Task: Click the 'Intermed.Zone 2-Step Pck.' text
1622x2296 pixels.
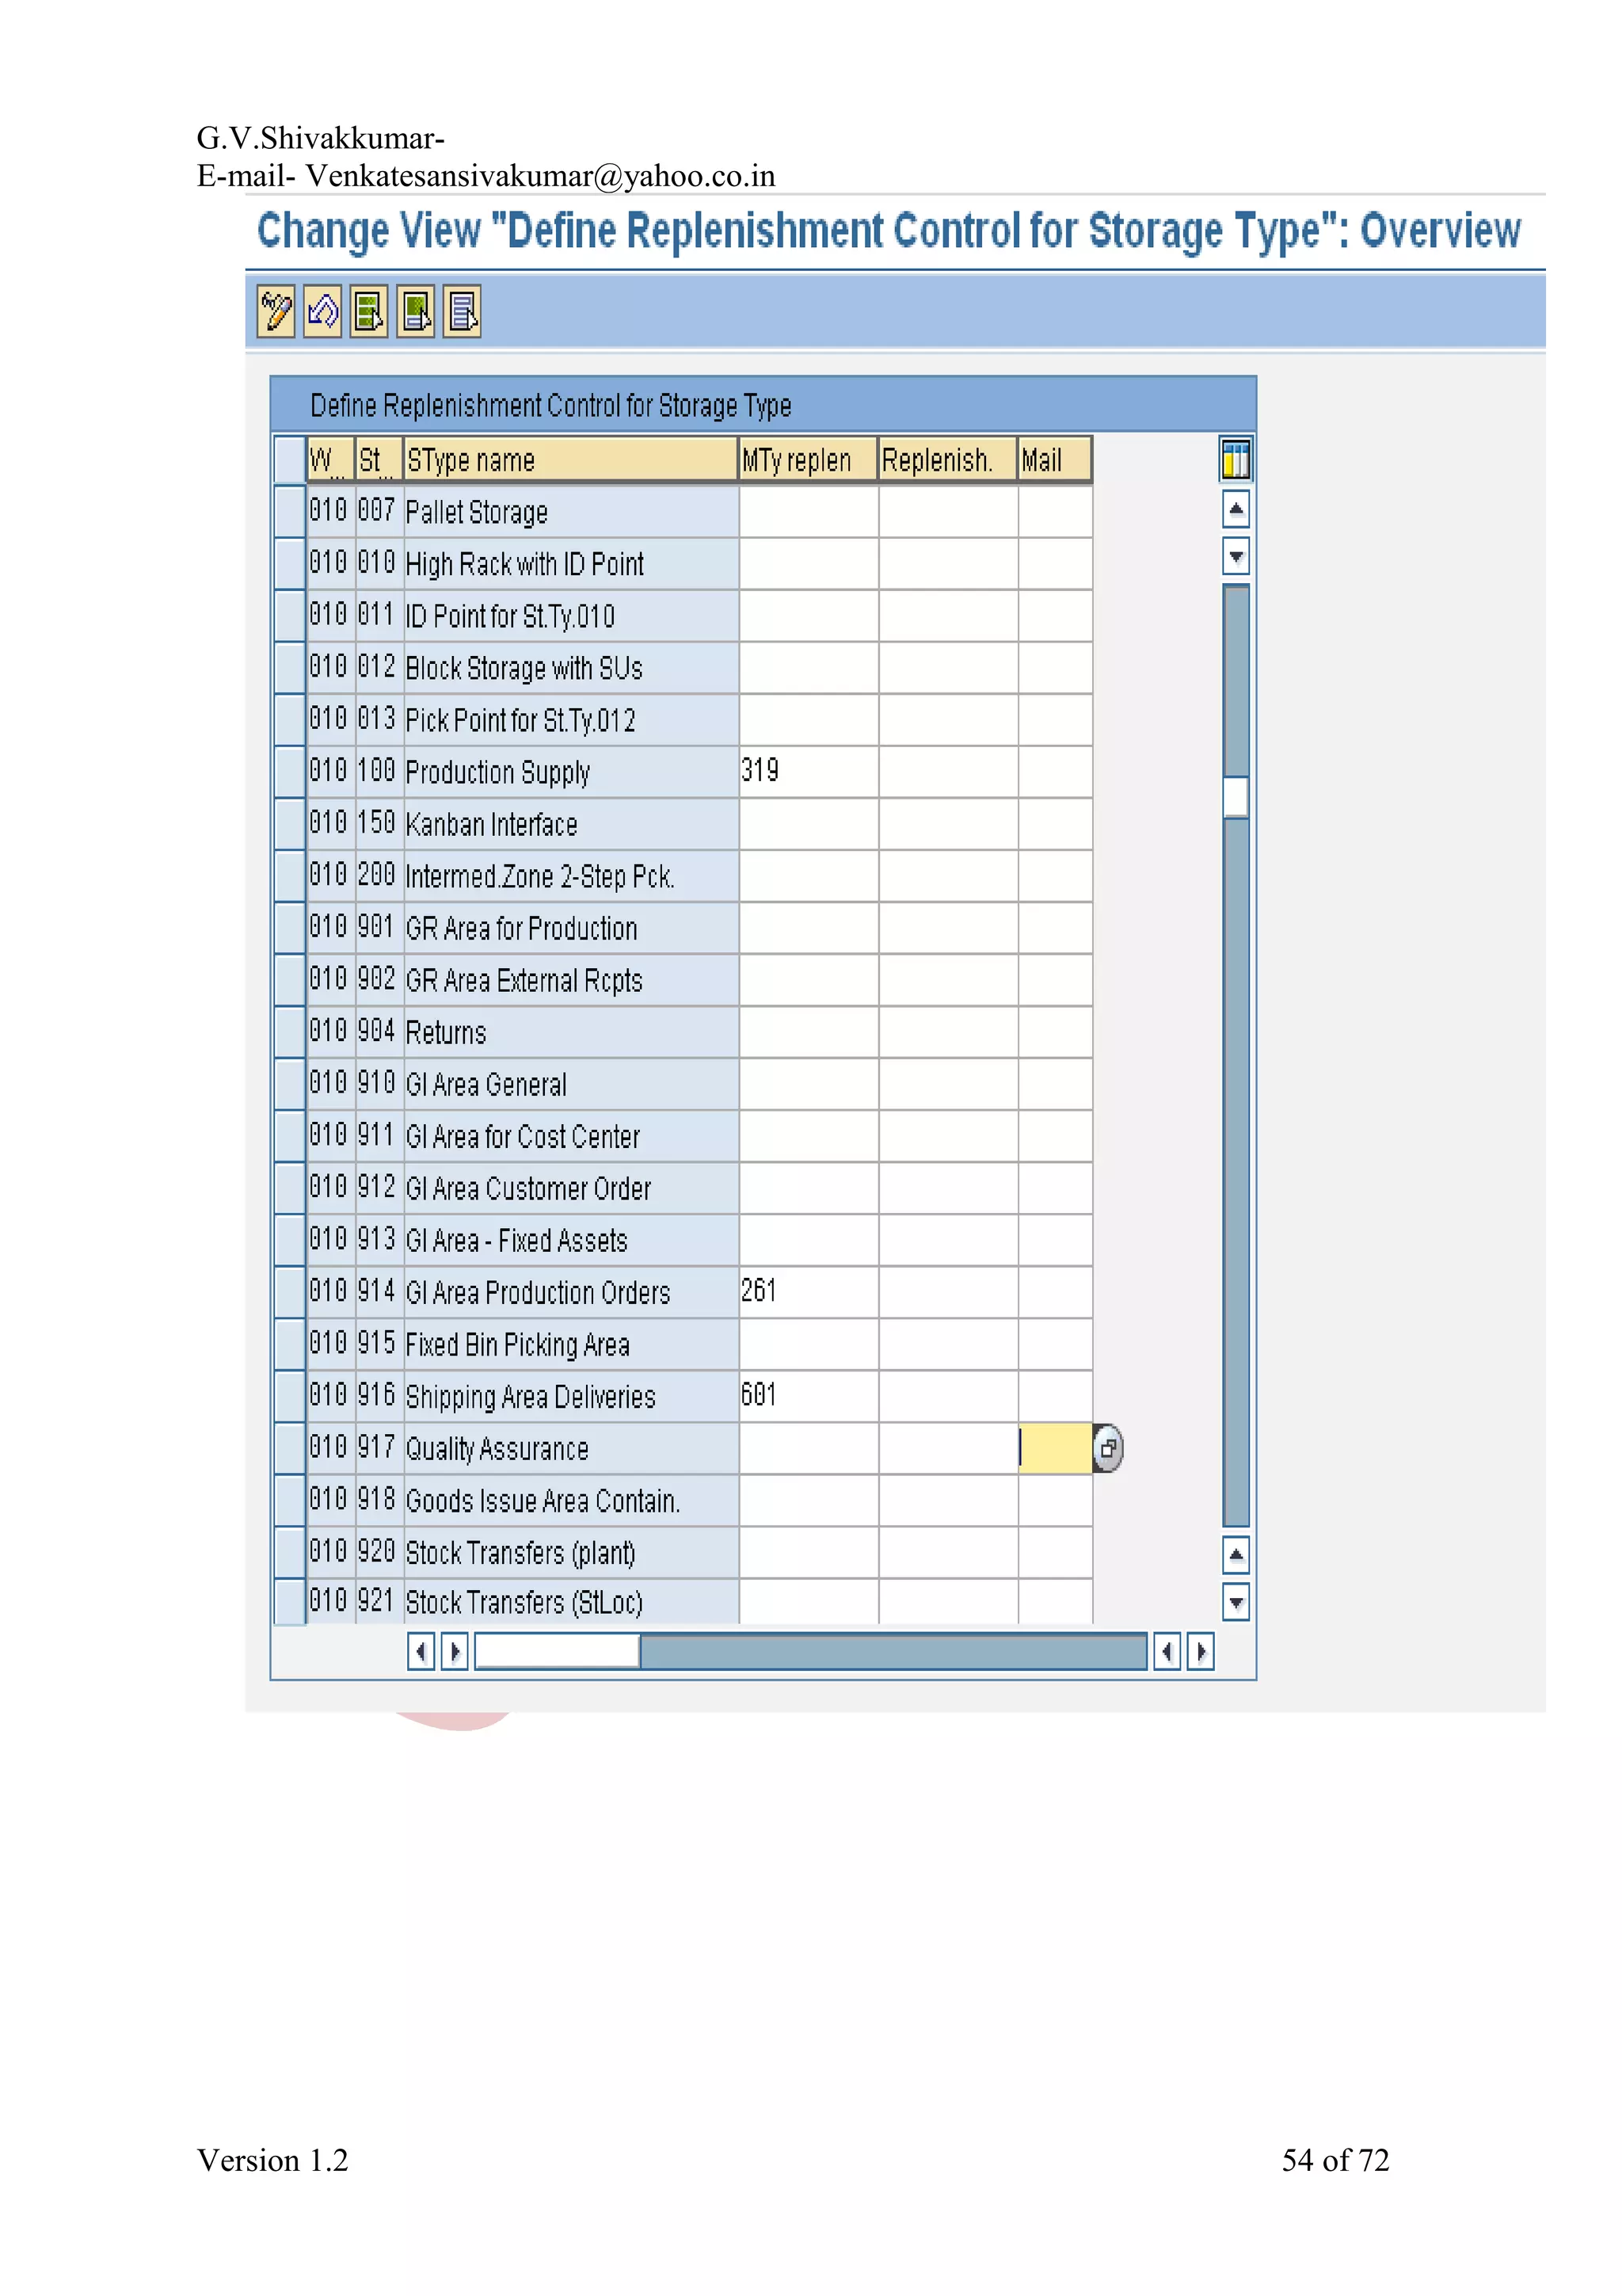Action: 539,876
